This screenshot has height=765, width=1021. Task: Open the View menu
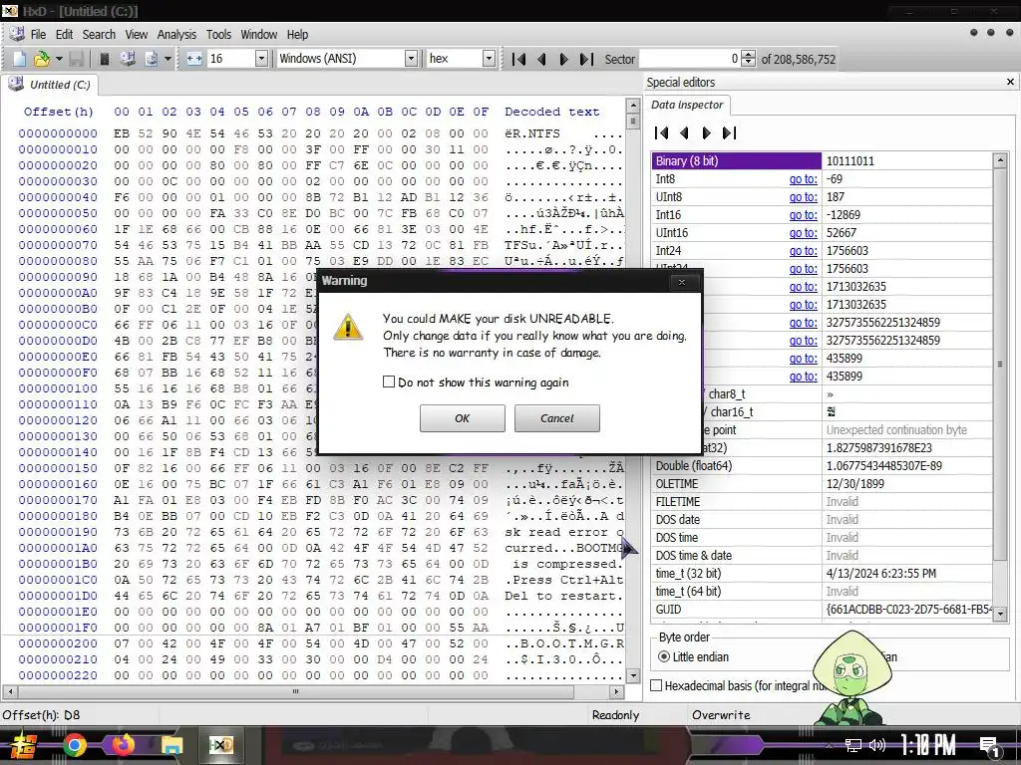(x=136, y=35)
